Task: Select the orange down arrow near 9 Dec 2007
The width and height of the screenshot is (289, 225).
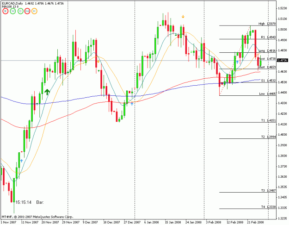Action: [x=98, y=61]
